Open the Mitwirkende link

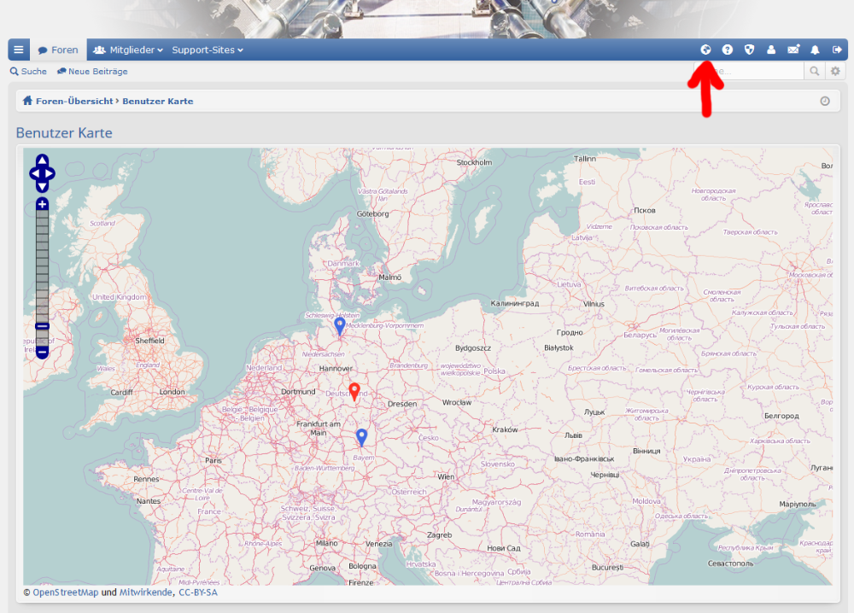pos(145,593)
